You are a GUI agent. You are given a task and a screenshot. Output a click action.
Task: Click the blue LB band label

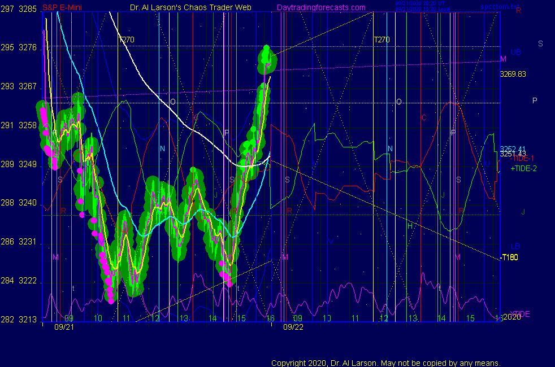[x=515, y=246]
